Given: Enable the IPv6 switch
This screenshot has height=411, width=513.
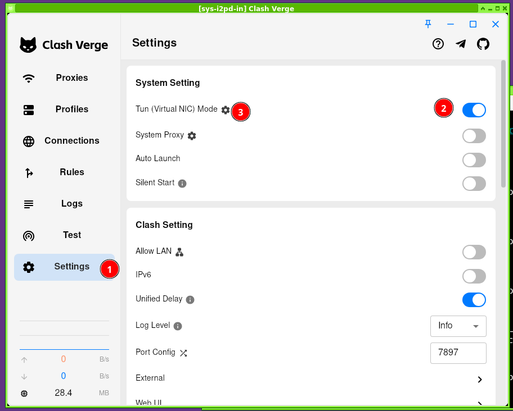Looking at the screenshot, I should [x=474, y=276].
